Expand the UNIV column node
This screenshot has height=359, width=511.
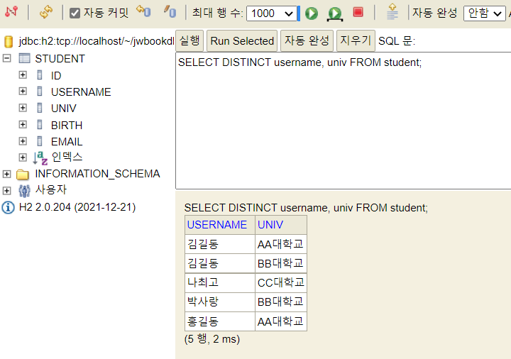pyautogui.click(x=23, y=108)
